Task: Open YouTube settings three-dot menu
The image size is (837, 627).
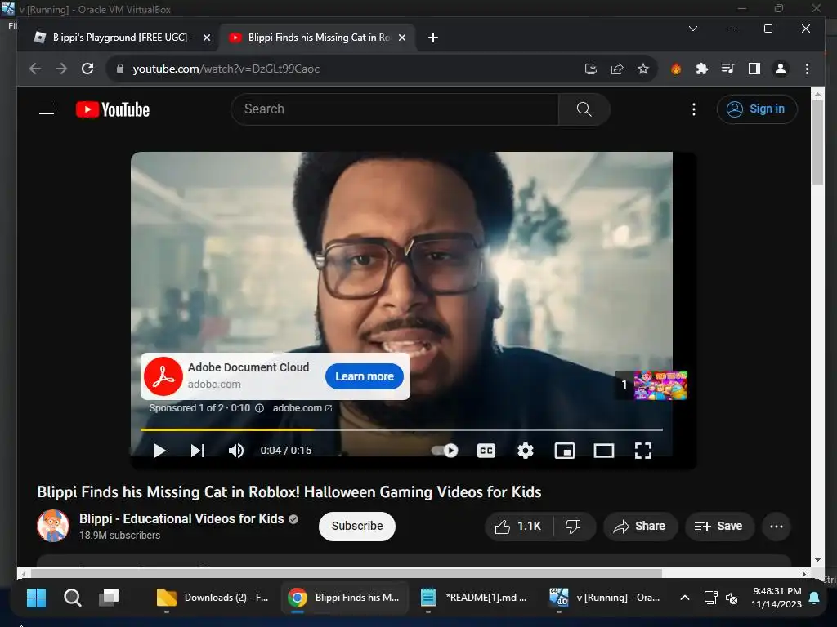Action: point(693,109)
